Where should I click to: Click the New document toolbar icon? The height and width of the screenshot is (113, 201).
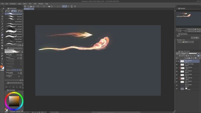[x=29, y=6]
